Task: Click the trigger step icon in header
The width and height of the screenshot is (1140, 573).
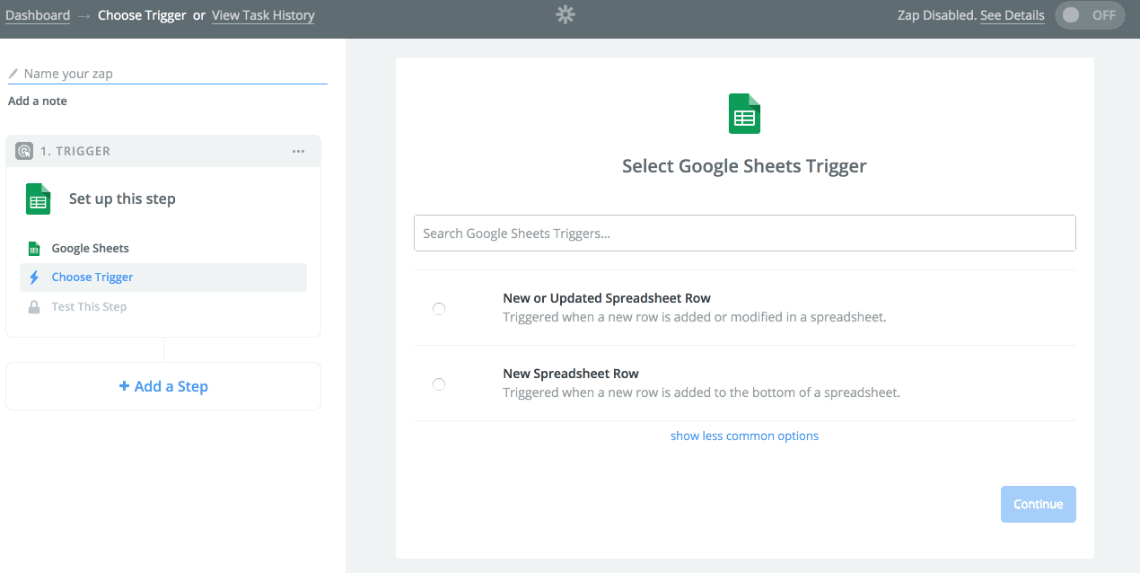Action: tap(24, 151)
